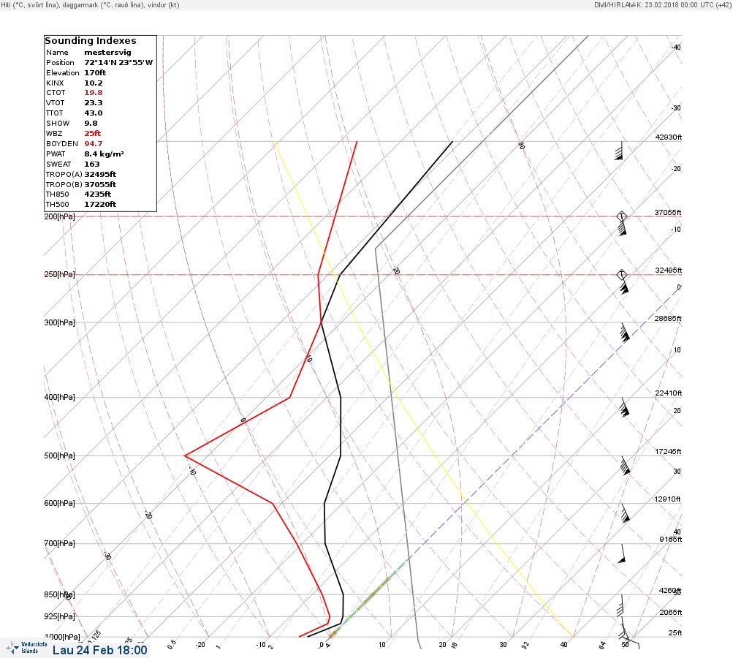Click the '17245ft' height label

668,451
